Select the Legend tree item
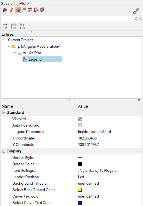Viewport: 143px width, 206px height. (42, 59)
